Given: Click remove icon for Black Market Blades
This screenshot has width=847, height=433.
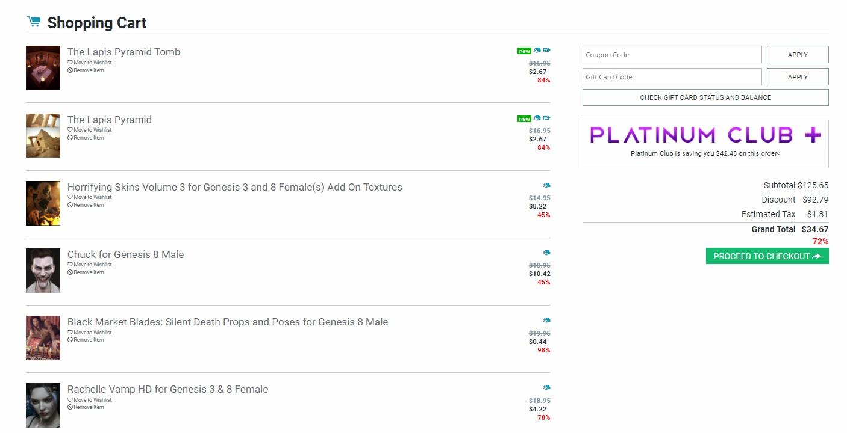Looking at the screenshot, I should click(70, 340).
